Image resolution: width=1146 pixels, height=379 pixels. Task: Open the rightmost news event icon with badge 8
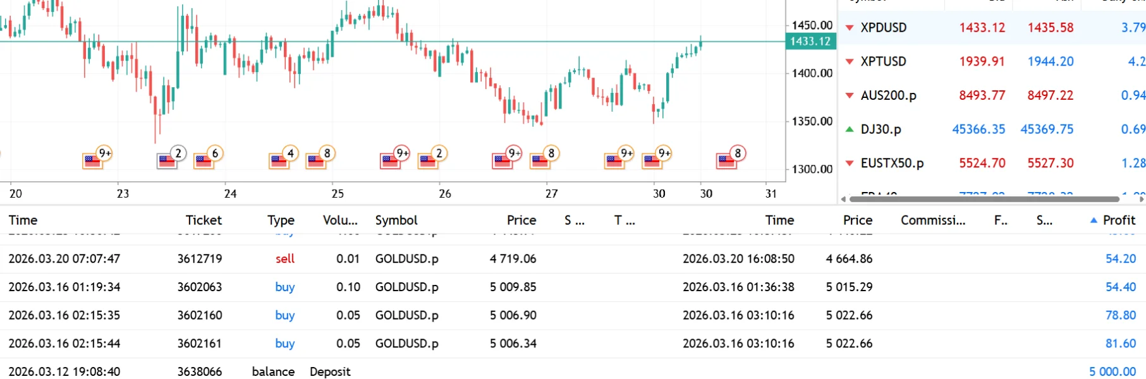[x=727, y=160]
